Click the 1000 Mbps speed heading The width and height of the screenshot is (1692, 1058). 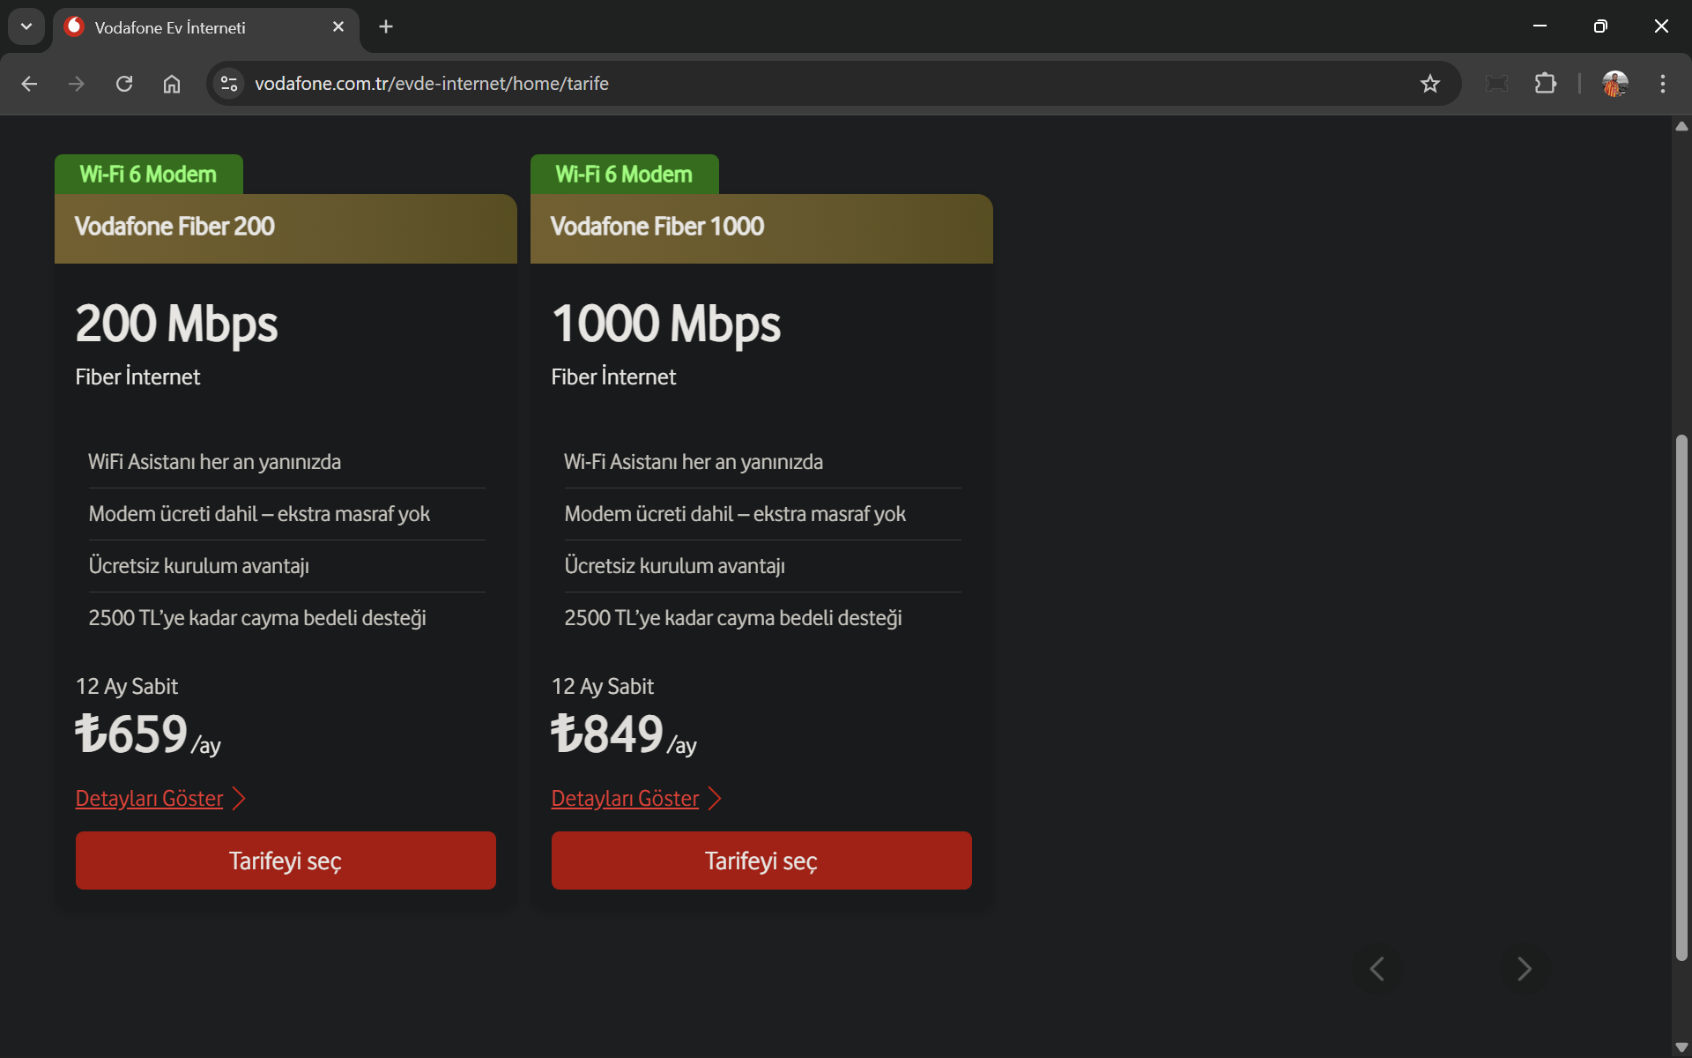pyautogui.click(x=666, y=324)
